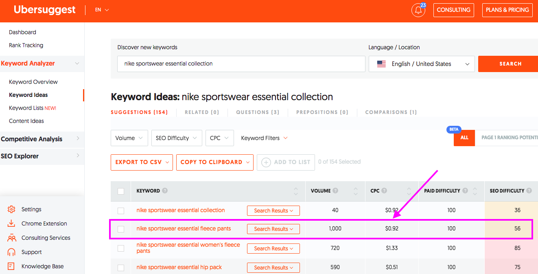Open Keyword Overview in the sidebar

pos(33,82)
